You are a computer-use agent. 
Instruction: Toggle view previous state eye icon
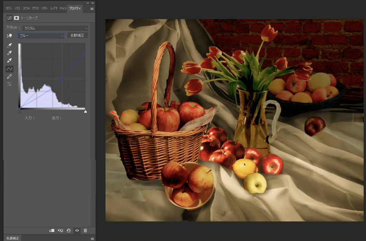(x=60, y=230)
